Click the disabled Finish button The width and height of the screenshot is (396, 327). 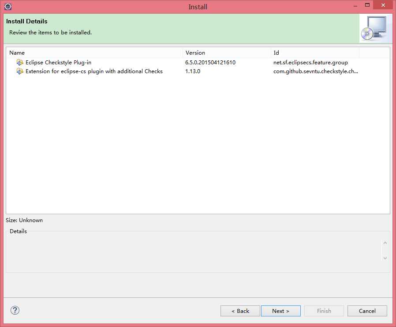click(x=324, y=311)
